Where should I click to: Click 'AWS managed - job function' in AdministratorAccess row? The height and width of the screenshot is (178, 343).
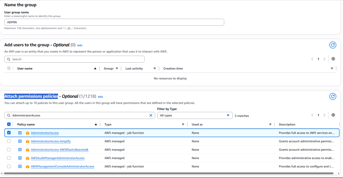[x=124, y=133]
